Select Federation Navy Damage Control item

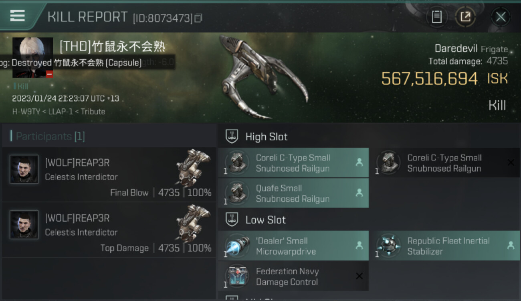[293, 276]
